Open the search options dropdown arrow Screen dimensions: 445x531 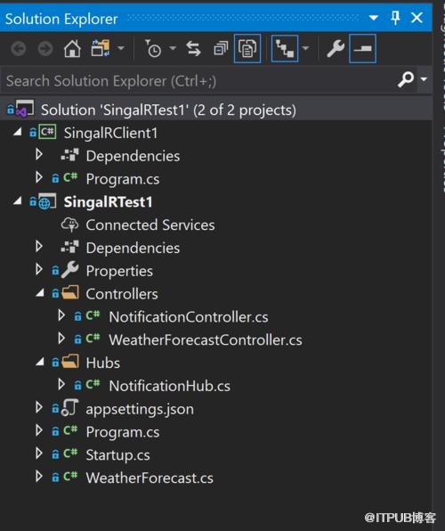pos(424,79)
